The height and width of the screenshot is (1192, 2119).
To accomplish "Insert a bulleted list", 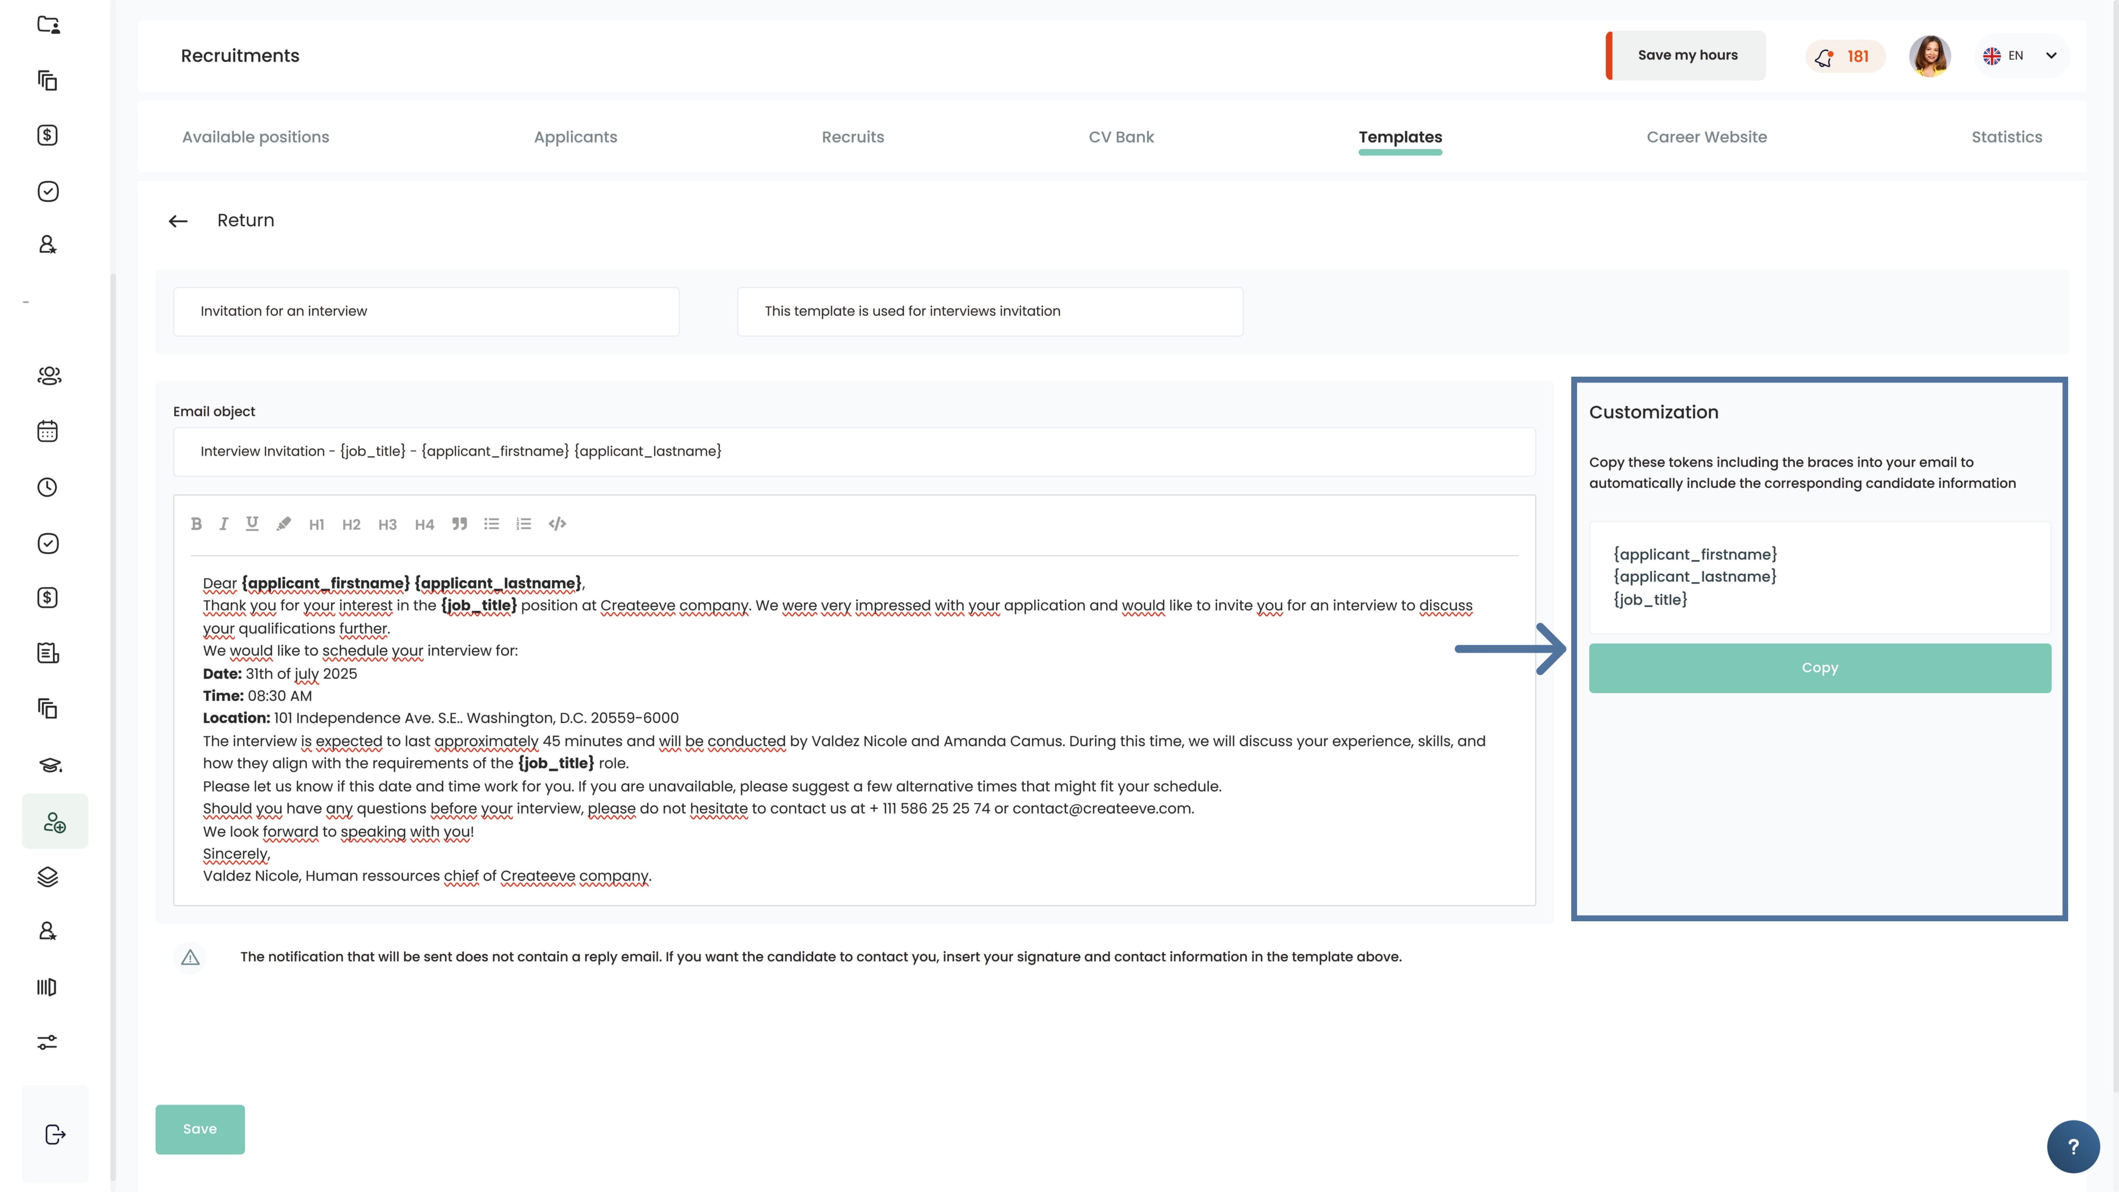I will (492, 524).
